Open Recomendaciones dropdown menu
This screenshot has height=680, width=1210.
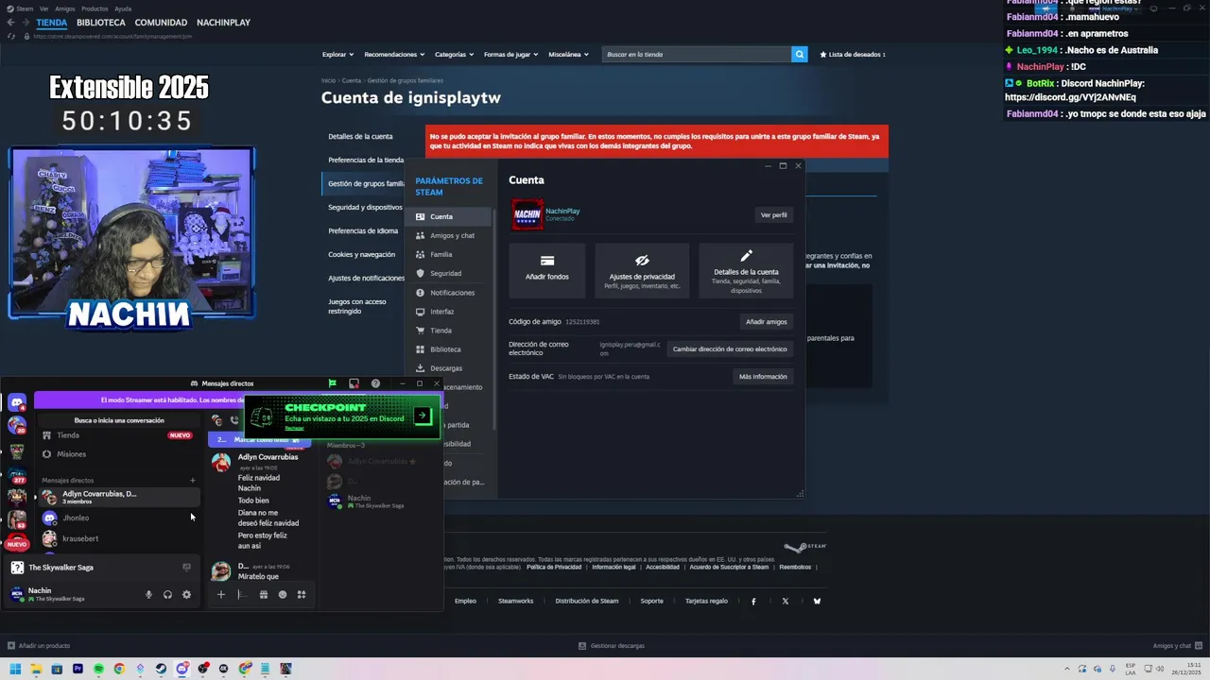pyautogui.click(x=394, y=54)
